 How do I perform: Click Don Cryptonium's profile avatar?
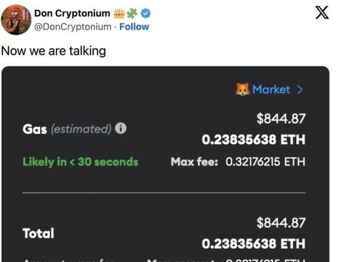pos(16,20)
